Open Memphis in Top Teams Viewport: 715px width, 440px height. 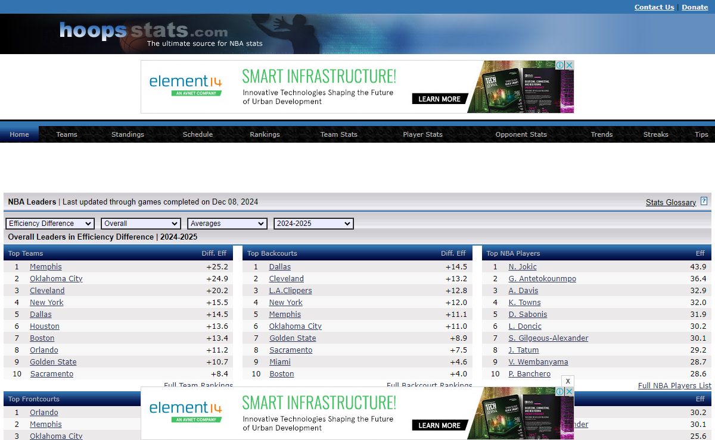pyautogui.click(x=46, y=266)
